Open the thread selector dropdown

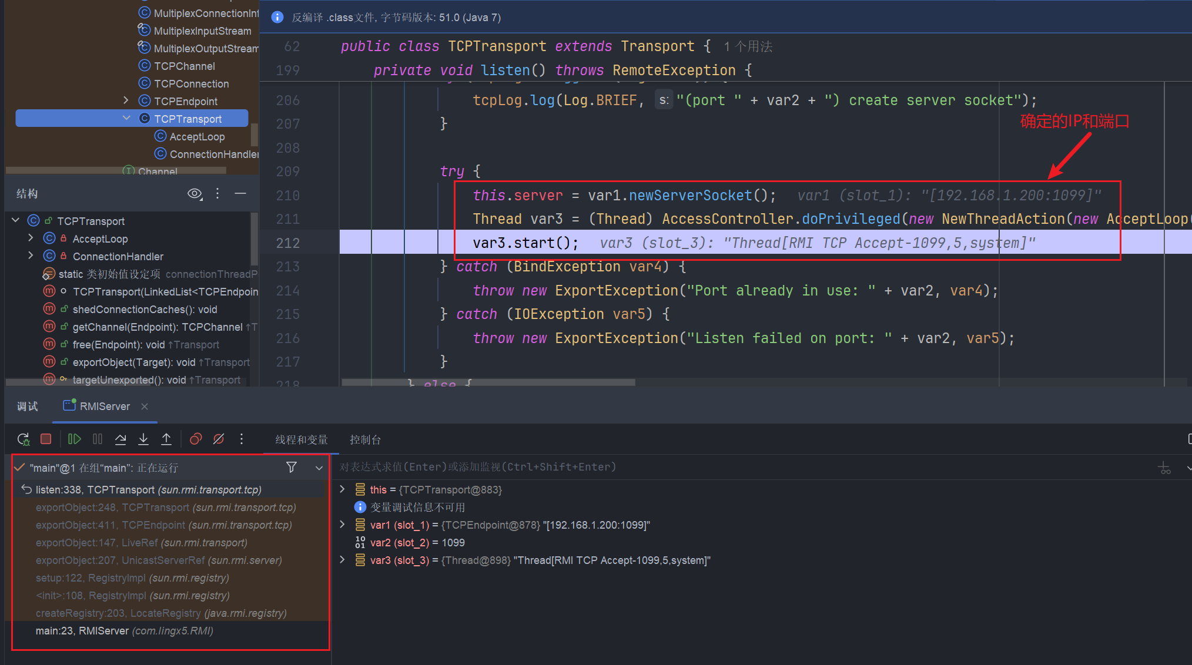tap(319, 468)
